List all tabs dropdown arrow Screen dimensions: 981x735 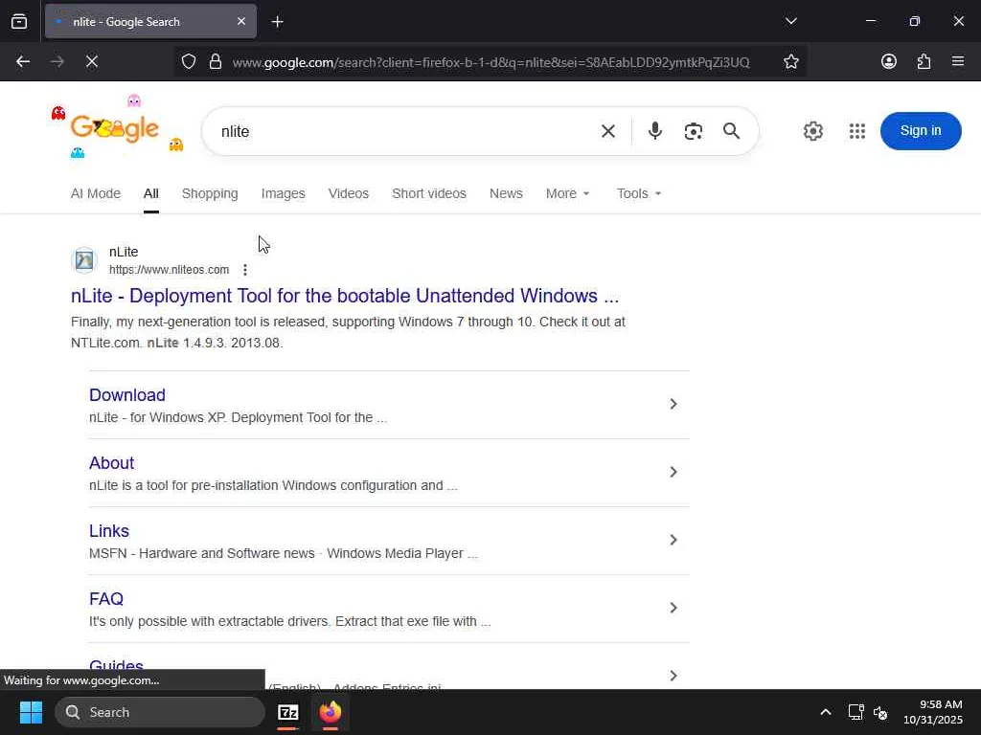point(791,21)
